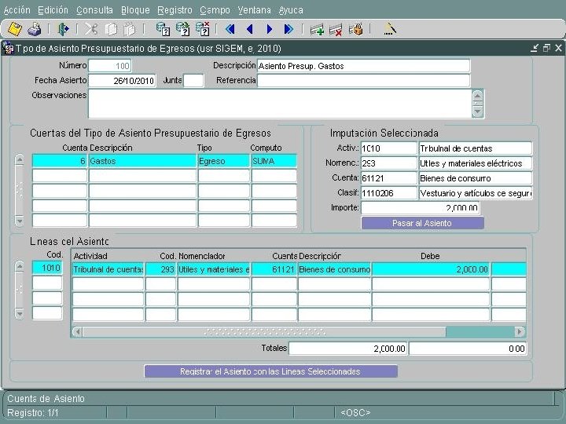Click the Lock Record padlock icon

(355, 29)
